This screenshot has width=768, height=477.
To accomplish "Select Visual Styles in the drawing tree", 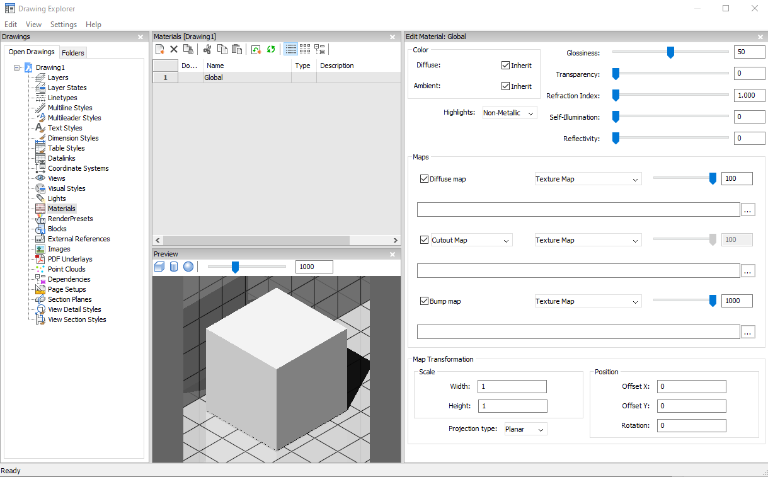I will point(66,188).
